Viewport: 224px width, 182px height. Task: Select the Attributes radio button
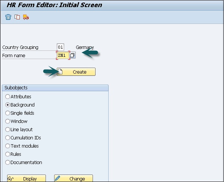tap(7, 97)
